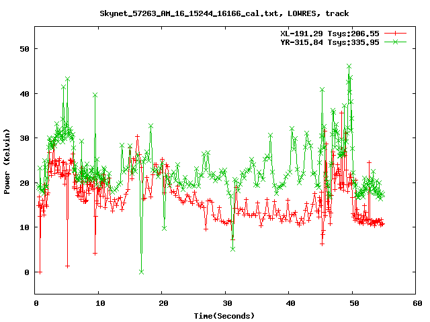Click the y-axis tick label 30

tap(25, 138)
